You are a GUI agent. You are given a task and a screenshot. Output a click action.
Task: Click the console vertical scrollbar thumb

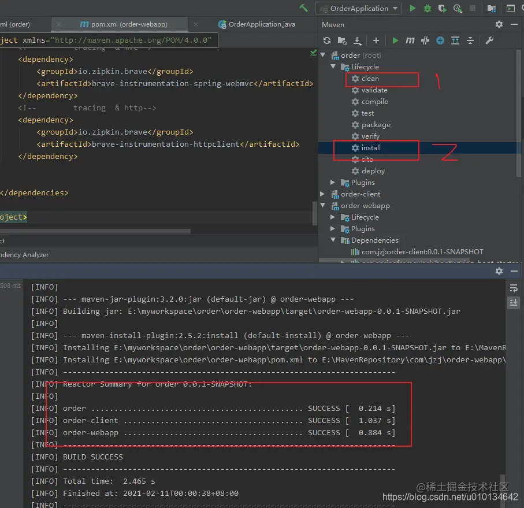(x=502, y=490)
